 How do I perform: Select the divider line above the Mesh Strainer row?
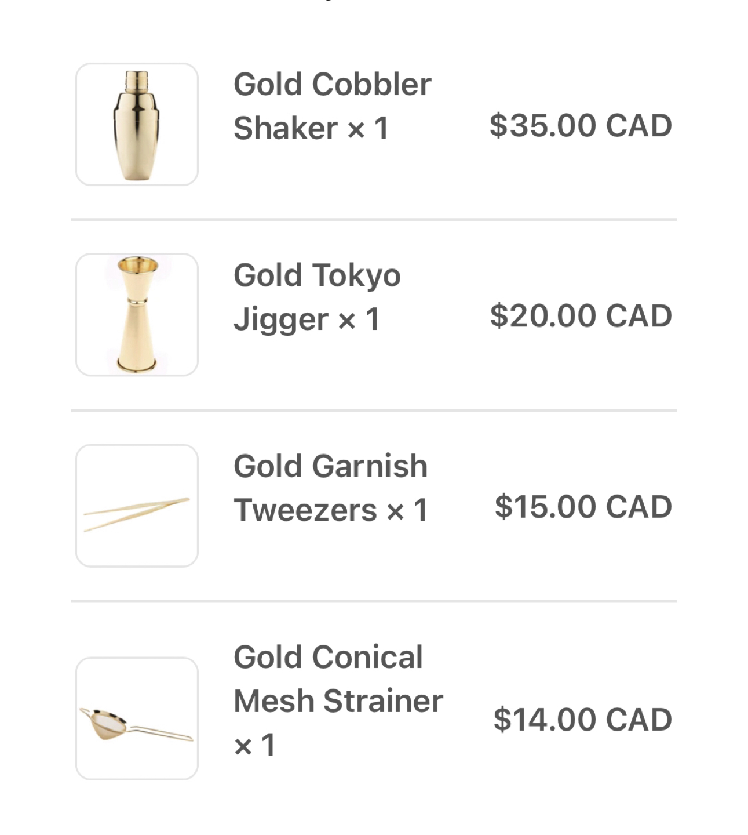click(374, 601)
